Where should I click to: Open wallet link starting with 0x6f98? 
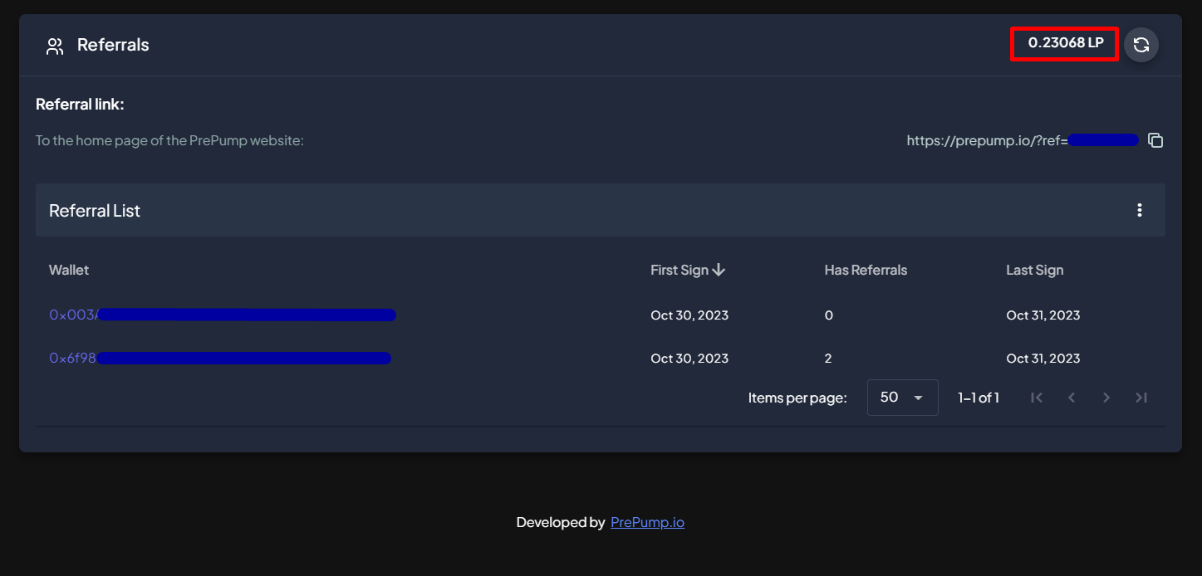pos(72,359)
